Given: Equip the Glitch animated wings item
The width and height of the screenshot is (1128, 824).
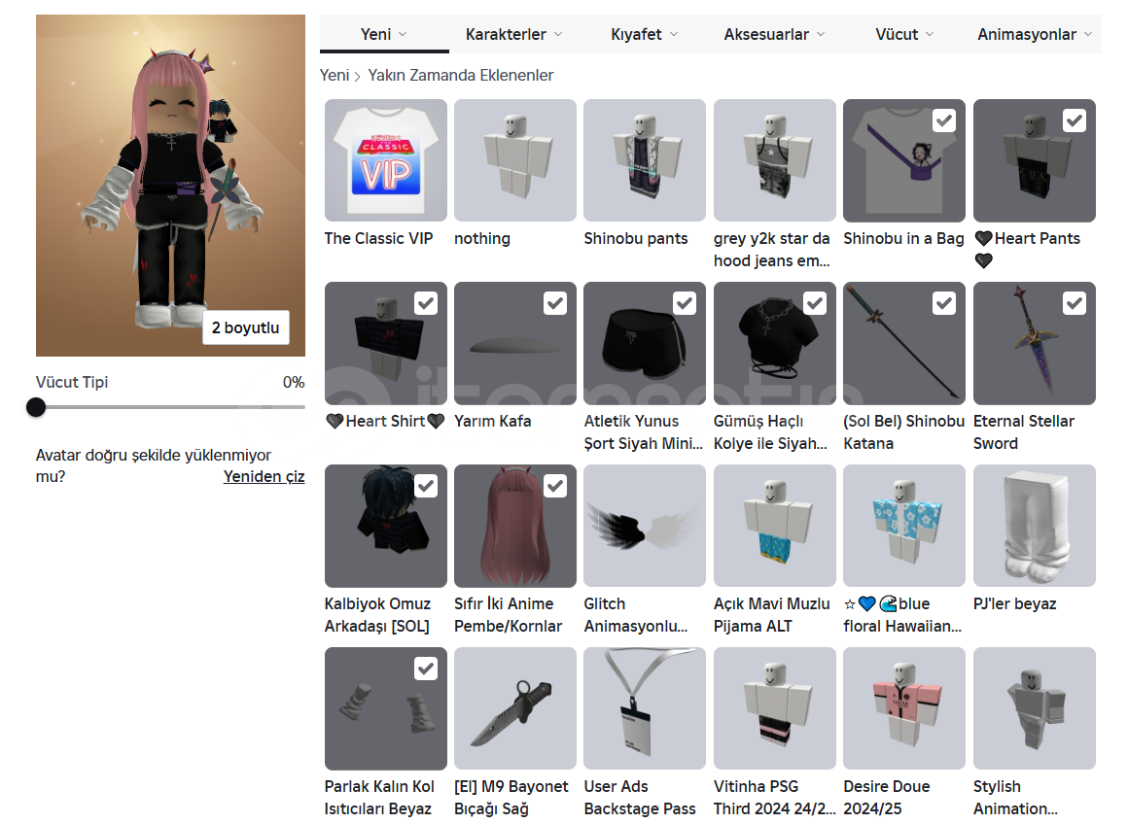Looking at the screenshot, I should point(645,526).
